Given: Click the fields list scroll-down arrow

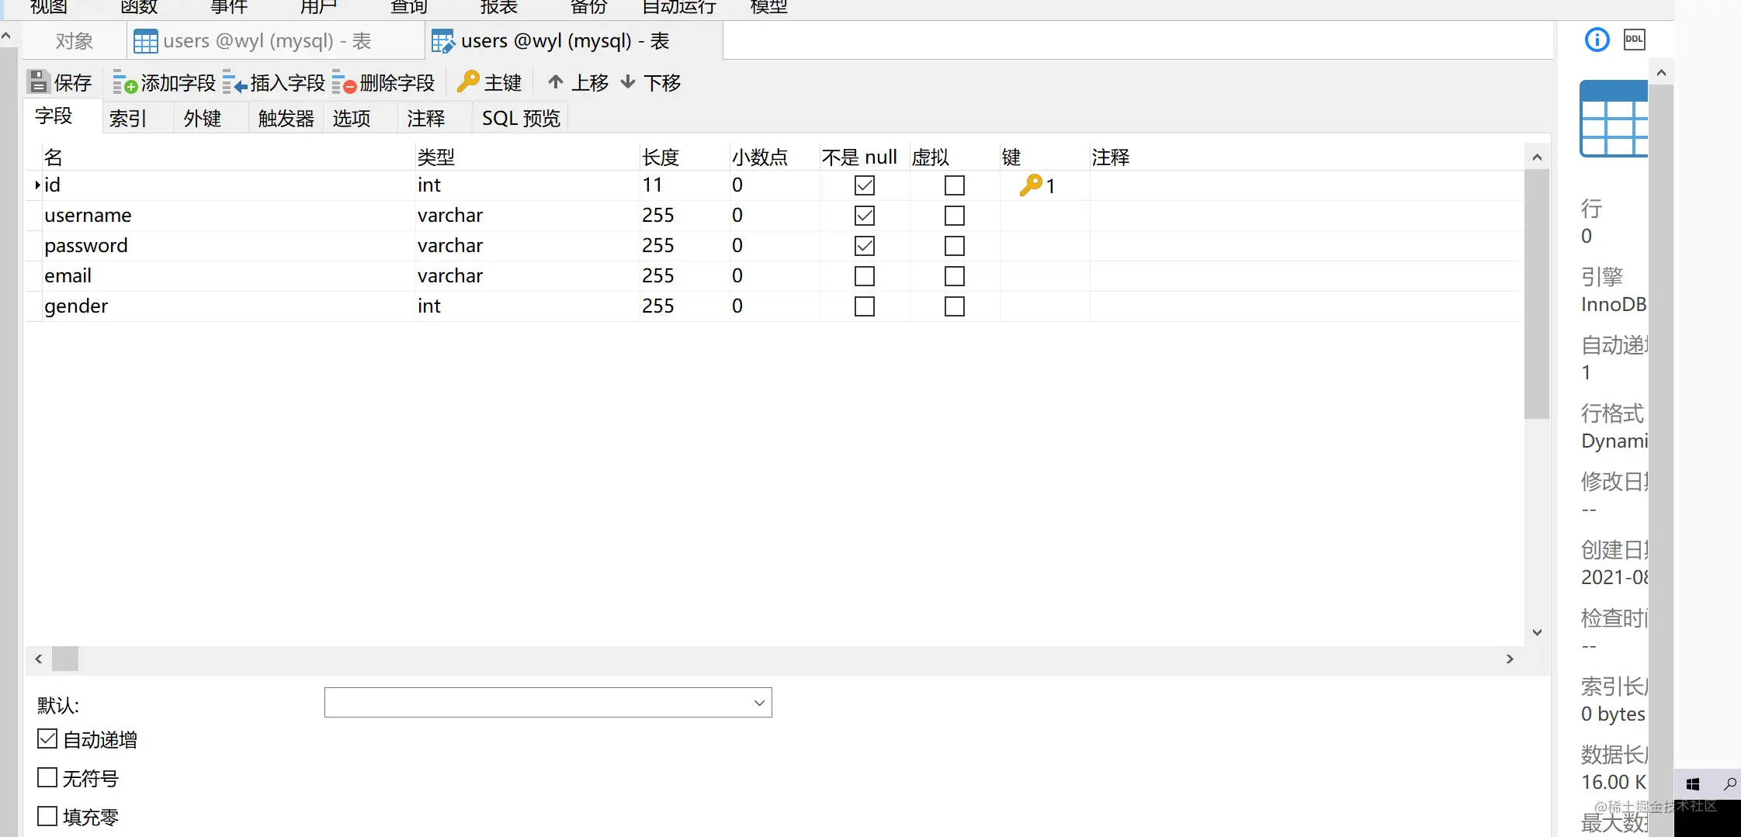Looking at the screenshot, I should (x=1537, y=632).
